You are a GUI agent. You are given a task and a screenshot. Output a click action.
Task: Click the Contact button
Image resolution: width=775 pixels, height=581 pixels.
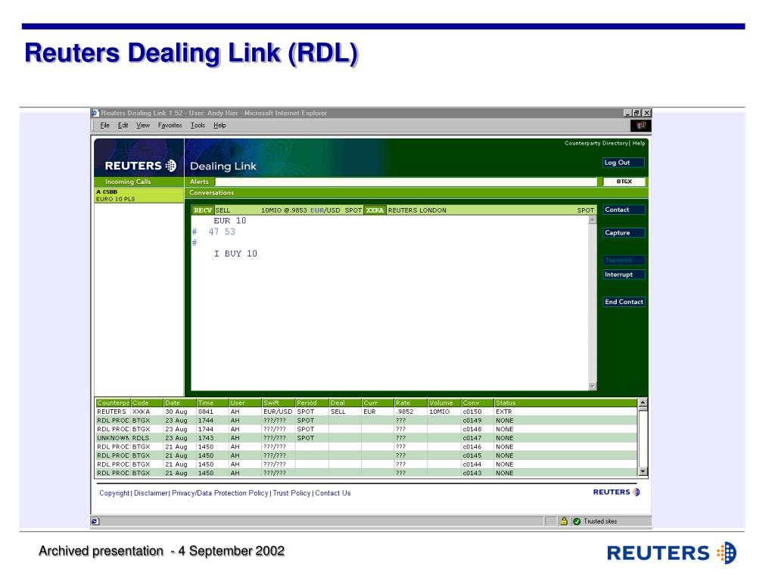tap(624, 210)
